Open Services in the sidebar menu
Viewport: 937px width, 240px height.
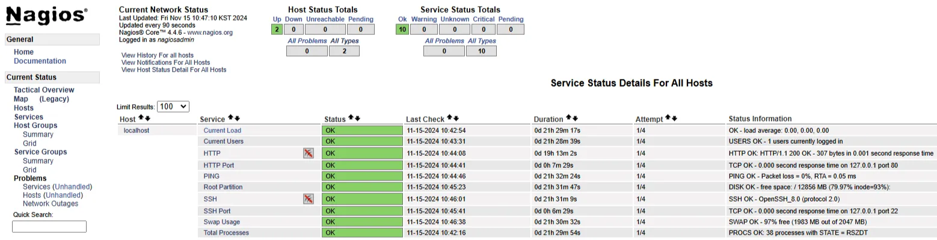[x=28, y=117]
